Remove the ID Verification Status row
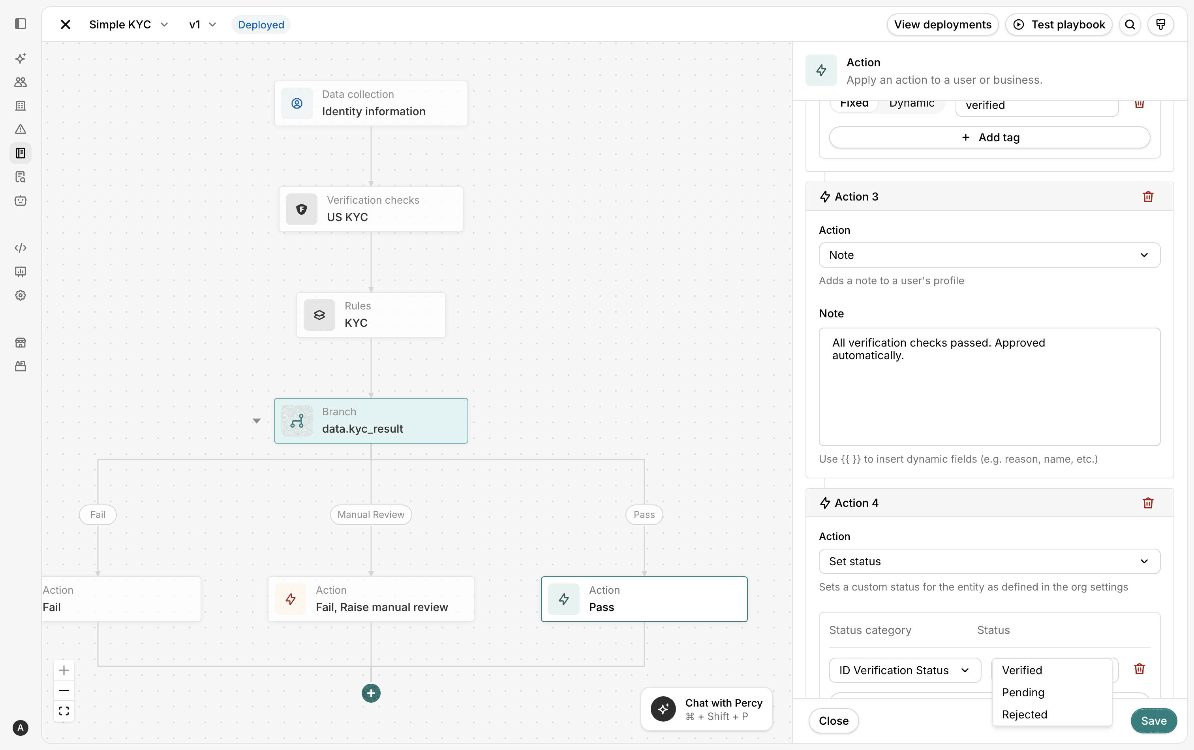1194x750 pixels. 1140,669
